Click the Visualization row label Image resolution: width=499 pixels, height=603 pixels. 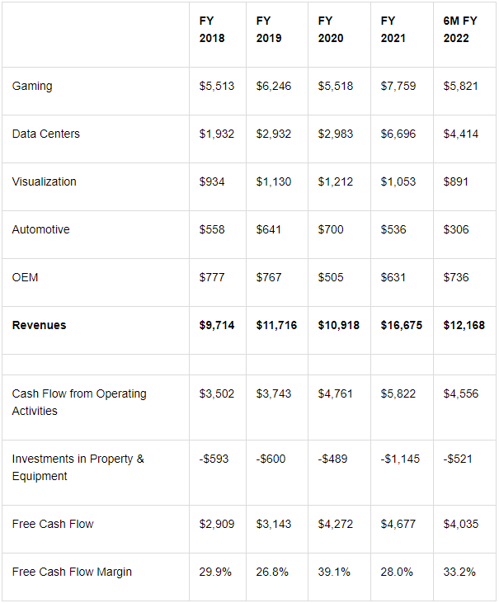(x=45, y=181)
